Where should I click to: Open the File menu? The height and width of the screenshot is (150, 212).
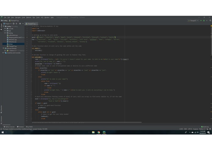point(5,18)
